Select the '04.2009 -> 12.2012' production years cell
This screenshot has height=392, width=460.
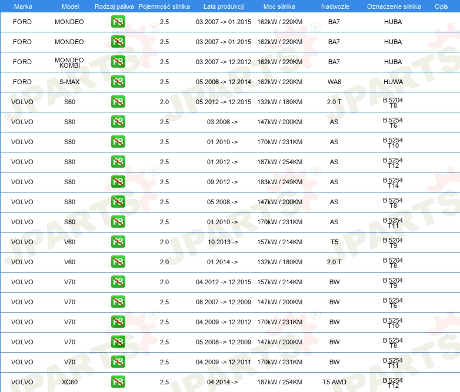pyautogui.click(x=224, y=322)
